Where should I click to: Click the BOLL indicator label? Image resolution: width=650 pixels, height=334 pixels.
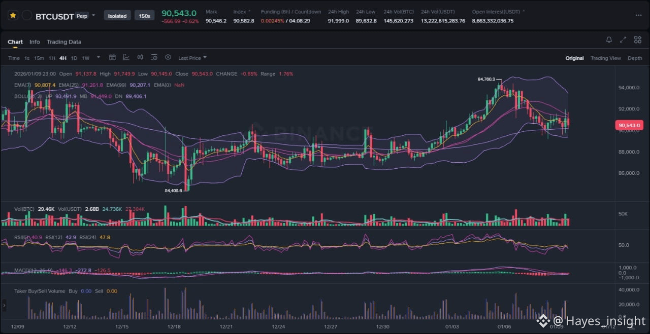click(27, 96)
